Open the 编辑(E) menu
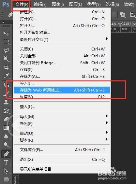This screenshot has width=136, height=184. pyautogui.click(x=40, y=5)
